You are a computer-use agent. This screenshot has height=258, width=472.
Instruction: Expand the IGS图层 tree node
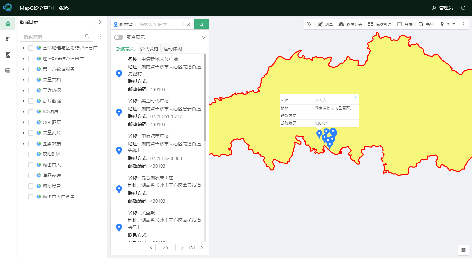point(23,112)
